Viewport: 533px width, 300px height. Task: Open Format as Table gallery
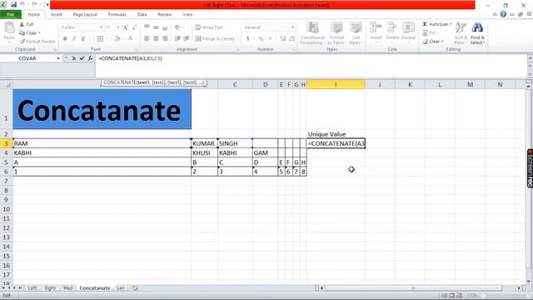click(336, 33)
